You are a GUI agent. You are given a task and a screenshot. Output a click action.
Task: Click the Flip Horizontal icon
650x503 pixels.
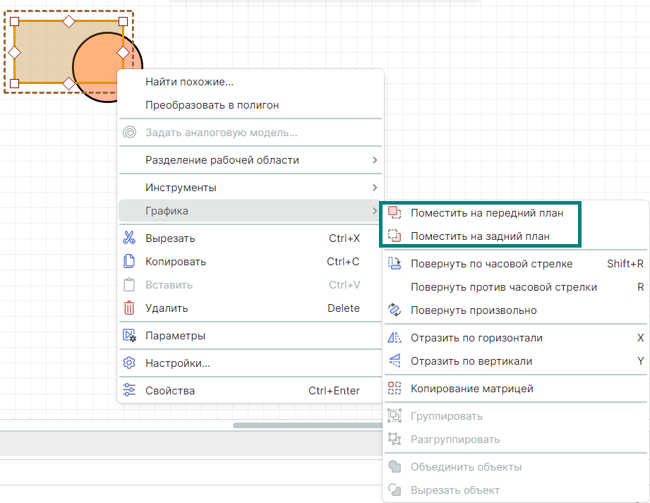pos(395,338)
